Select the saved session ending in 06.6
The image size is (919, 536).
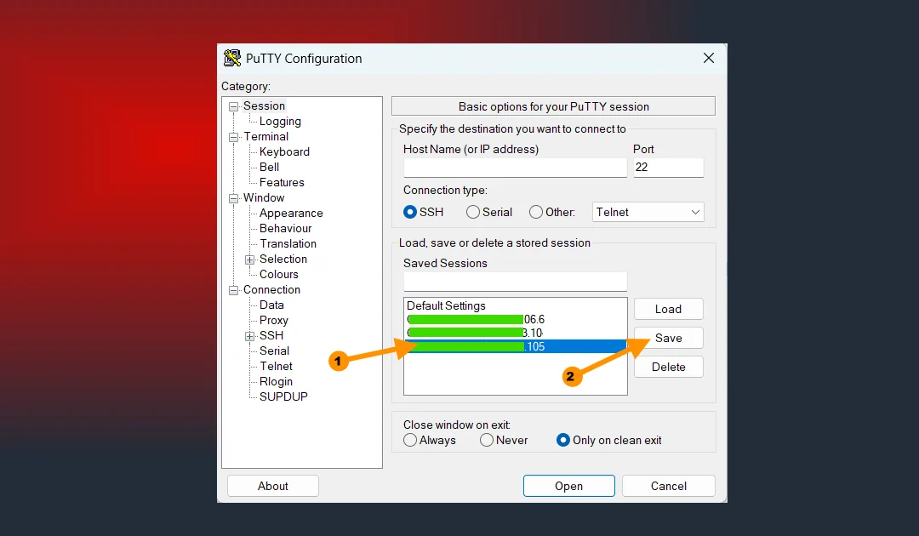click(x=515, y=319)
